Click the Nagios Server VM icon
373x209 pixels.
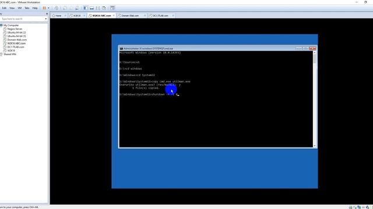[x=5, y=29]
